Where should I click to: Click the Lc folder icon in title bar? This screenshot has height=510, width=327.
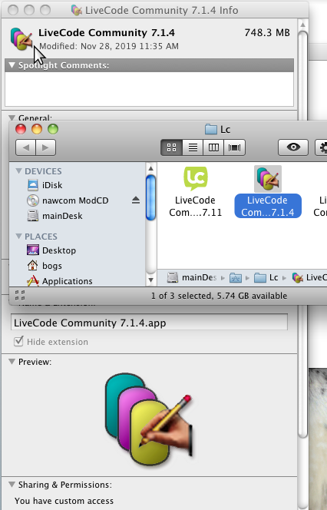(211, 130)
